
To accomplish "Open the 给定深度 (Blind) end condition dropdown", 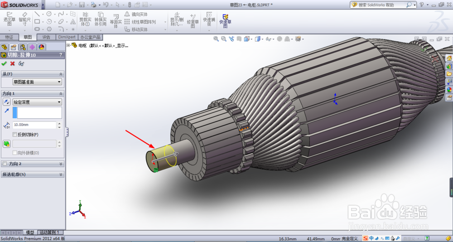I will [37, 102].
